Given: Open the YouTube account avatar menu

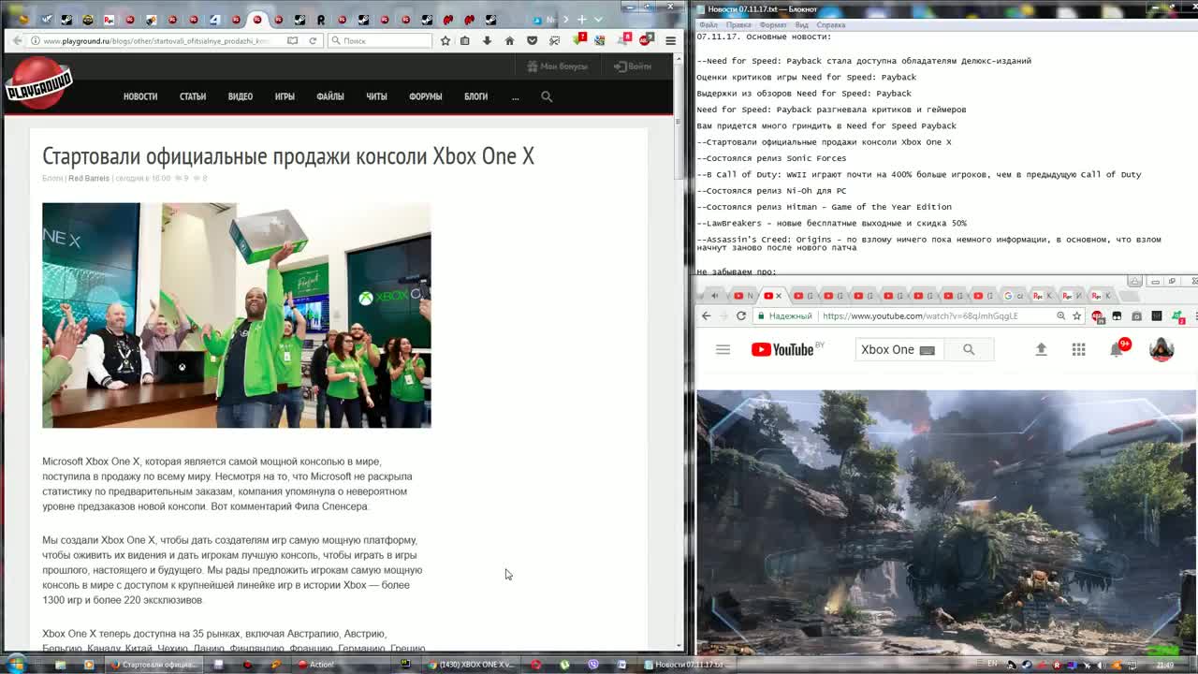Looking at the screenshot, I should (x=1161, y=349).
